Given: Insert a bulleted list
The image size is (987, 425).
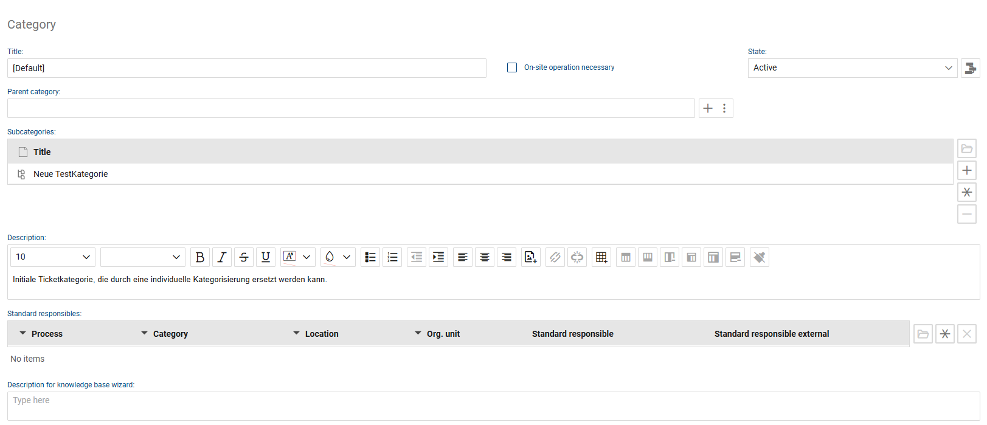Looking at the screenshot, I should click(370, 257).
